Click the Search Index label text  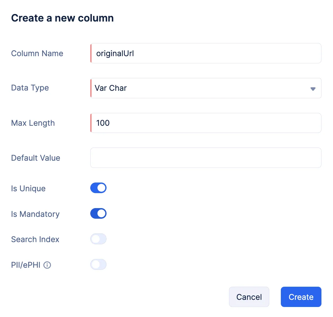pyautogui.click(x=35, y=239)
